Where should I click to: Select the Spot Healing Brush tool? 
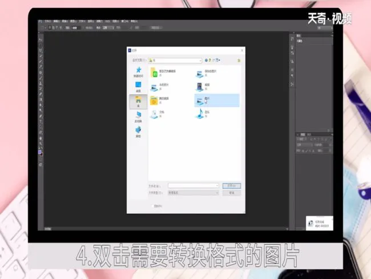41,73
